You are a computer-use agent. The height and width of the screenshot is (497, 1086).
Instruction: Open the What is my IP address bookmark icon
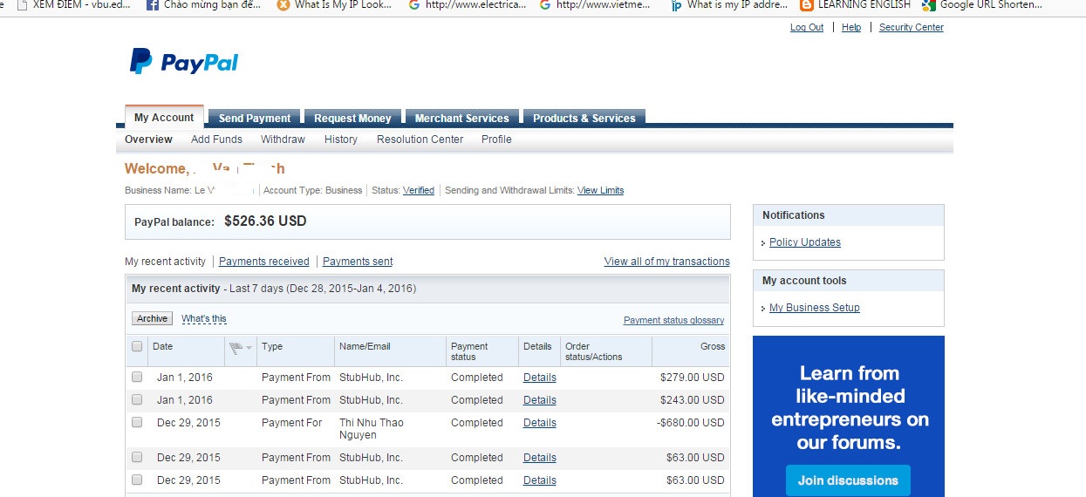[x=676, y=5]
